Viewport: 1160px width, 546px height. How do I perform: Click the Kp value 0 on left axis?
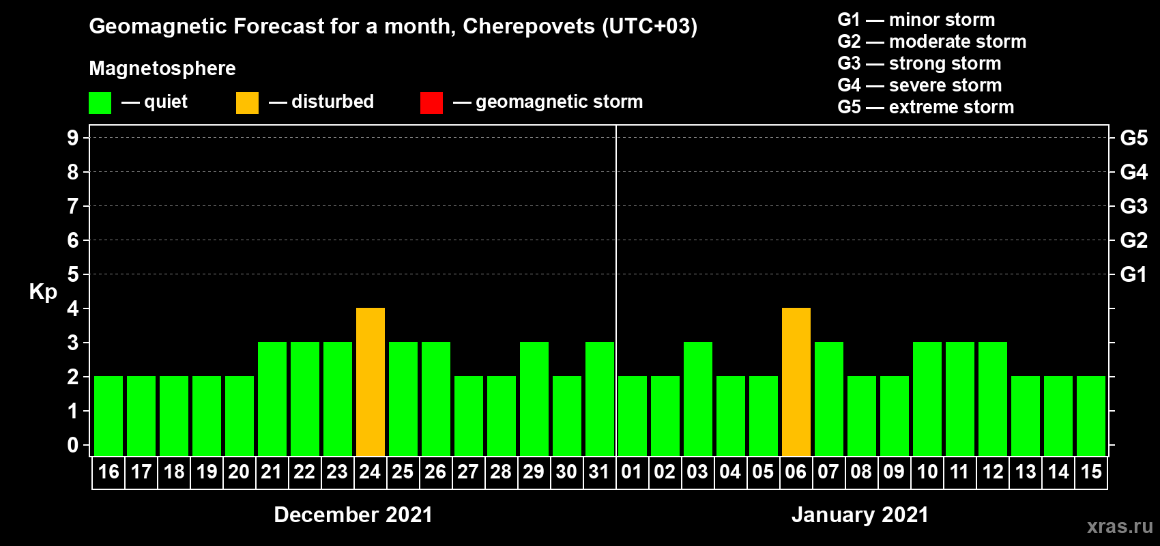click(73, 445)
